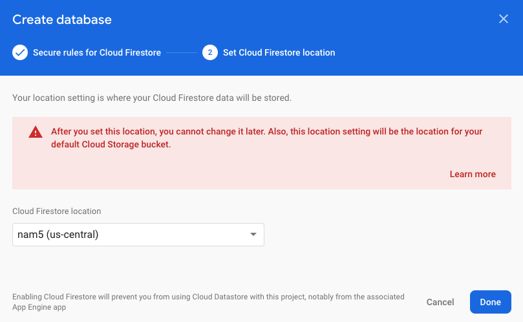This screenshot has width=523, height=322.
Task: Click the completed step checkmark icon
Action: click(20, 52)
